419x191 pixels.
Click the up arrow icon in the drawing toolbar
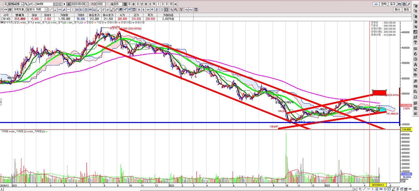(x=139, y=9)
